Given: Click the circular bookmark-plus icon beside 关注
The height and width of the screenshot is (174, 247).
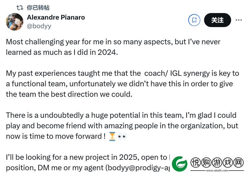Looking at the screenshot, I should (x=194, y=20).
